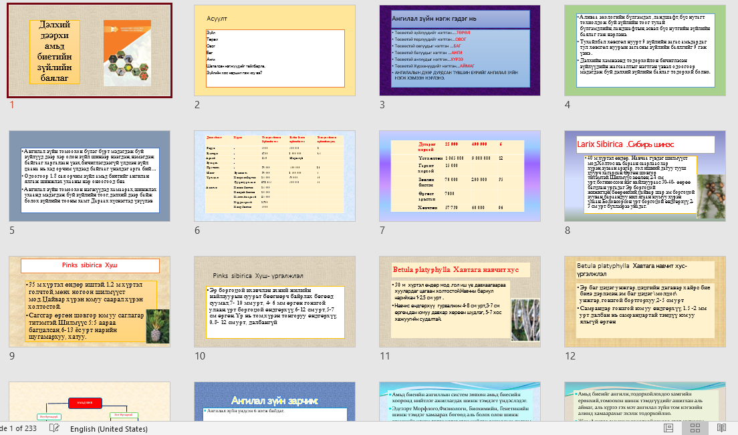Click slide number label 7
Screen dimensions: 738x435
(x=382, y=231)
